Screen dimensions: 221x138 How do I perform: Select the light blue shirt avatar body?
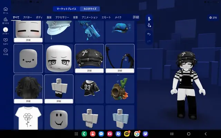pos(120,117)
